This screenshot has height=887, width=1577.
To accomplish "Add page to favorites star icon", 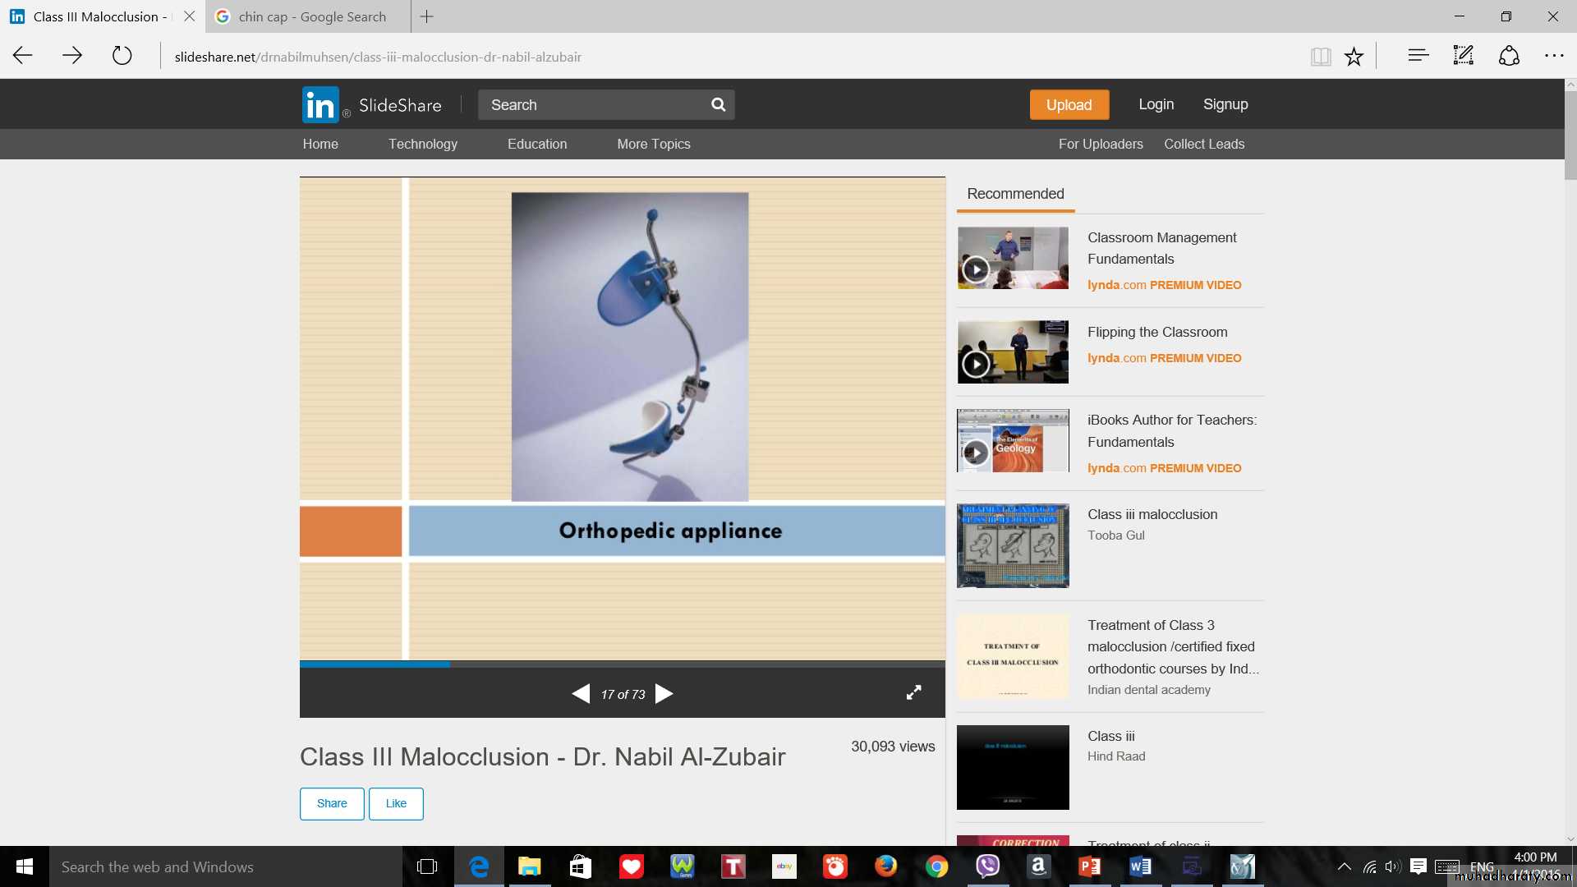I will 1354,57.
